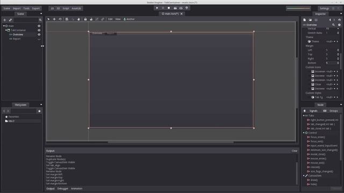The width and height of the screenshot is (344, 193).
Task: Switch to the 3D workspace
Action: (x=58, y=9)
